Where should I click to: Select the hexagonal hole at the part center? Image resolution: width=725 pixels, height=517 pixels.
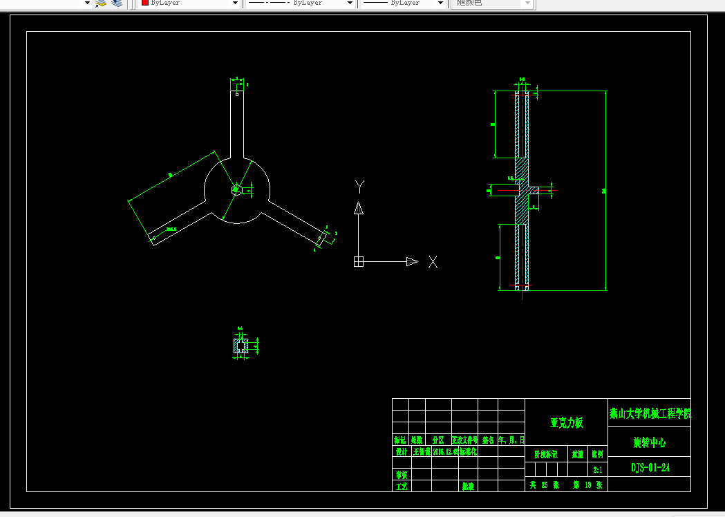click(x=236, y=189)
